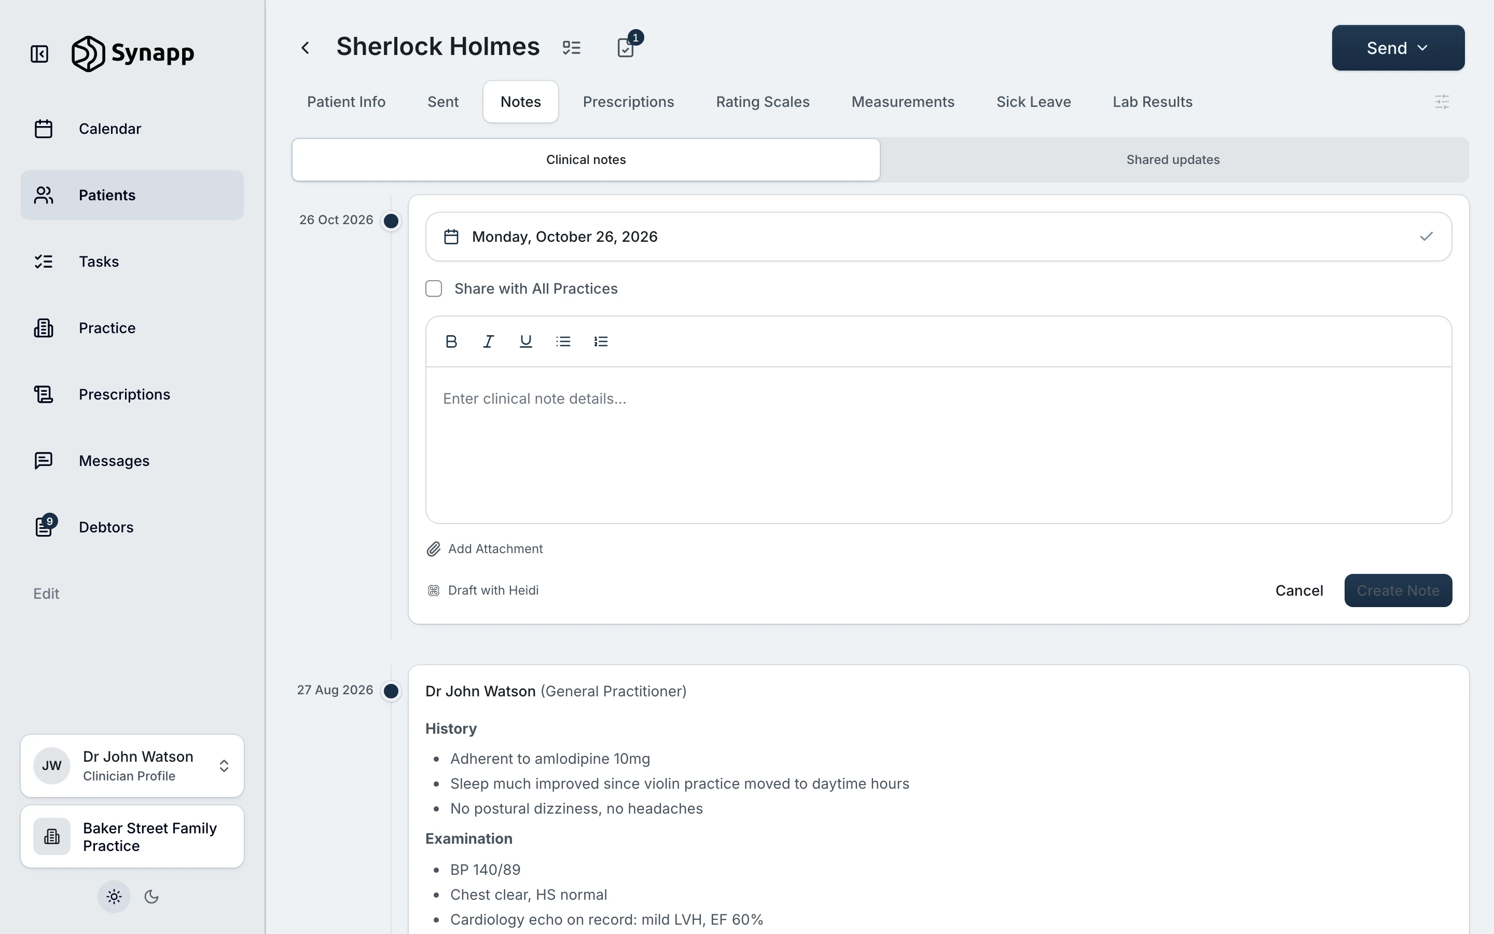This screenshot has height=934, width=1494.
Task: Open the Send dropdown
Action: click(1398, 48)
